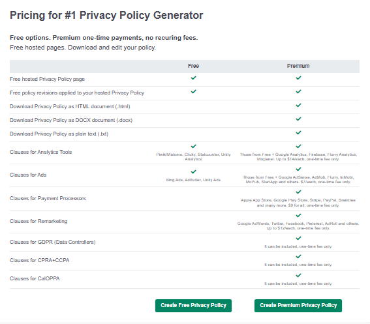The height and width of the screenshot is (324, 370).
Task: Click 'Clauses for GDPR (Data Controllers)' label
Action: tap(53, 242)
